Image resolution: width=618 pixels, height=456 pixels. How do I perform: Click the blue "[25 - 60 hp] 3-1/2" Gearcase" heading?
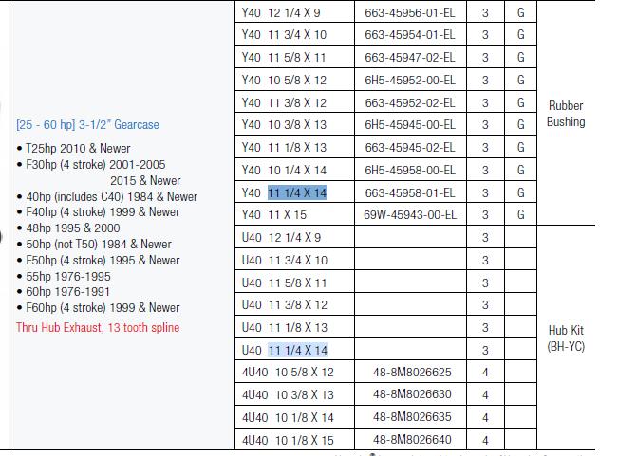(87, 124)
